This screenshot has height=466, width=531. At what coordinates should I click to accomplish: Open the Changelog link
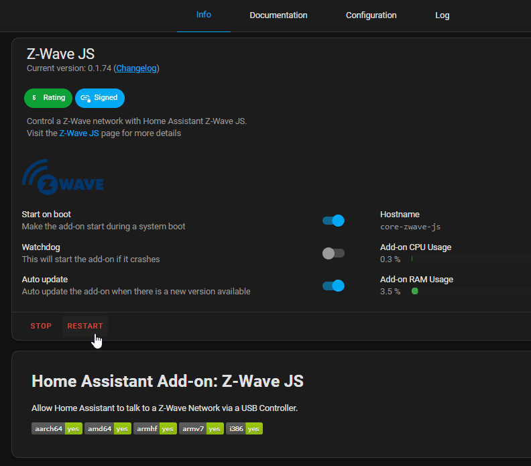point(137,68)
